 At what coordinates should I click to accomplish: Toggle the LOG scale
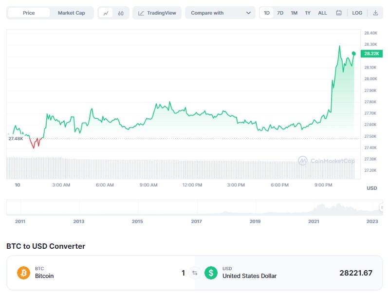click(x=357, y=13)
